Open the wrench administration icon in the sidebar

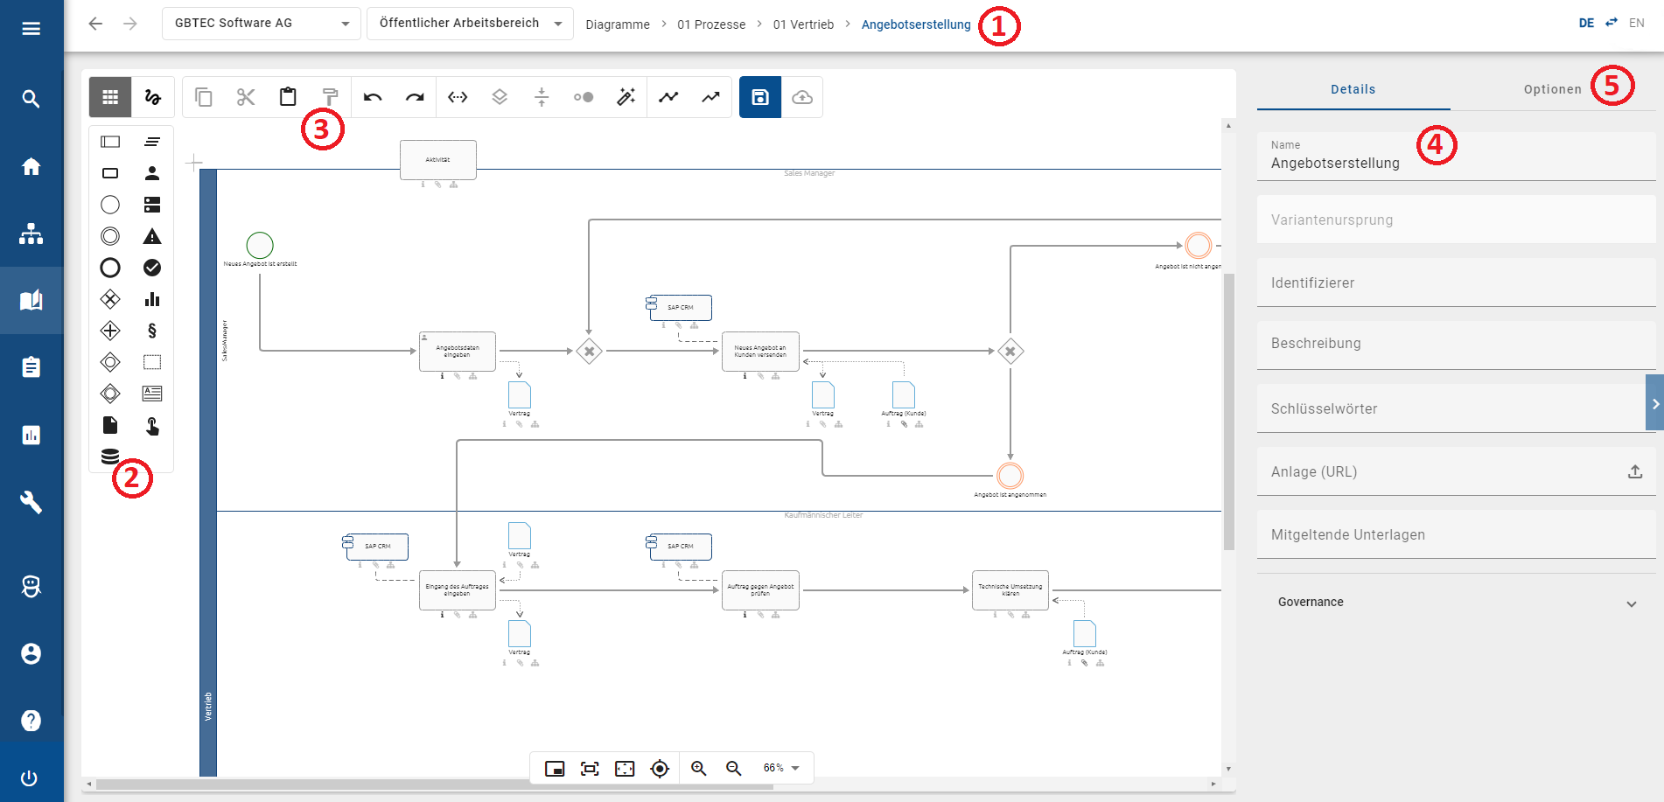pos(31,502)
